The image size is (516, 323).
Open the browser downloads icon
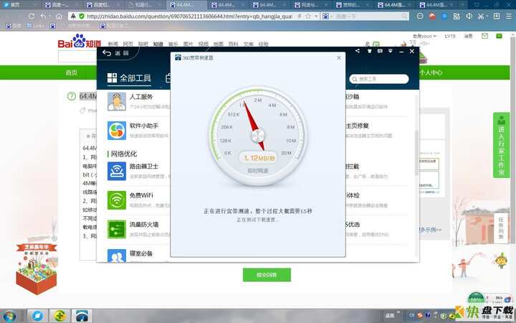(497, 16)
